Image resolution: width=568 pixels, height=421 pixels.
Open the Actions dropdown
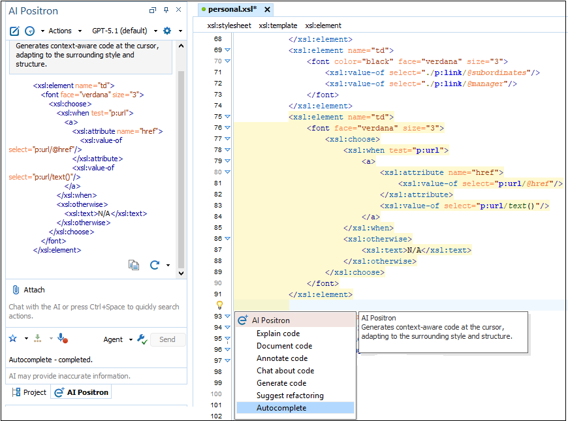pos(63,31)
